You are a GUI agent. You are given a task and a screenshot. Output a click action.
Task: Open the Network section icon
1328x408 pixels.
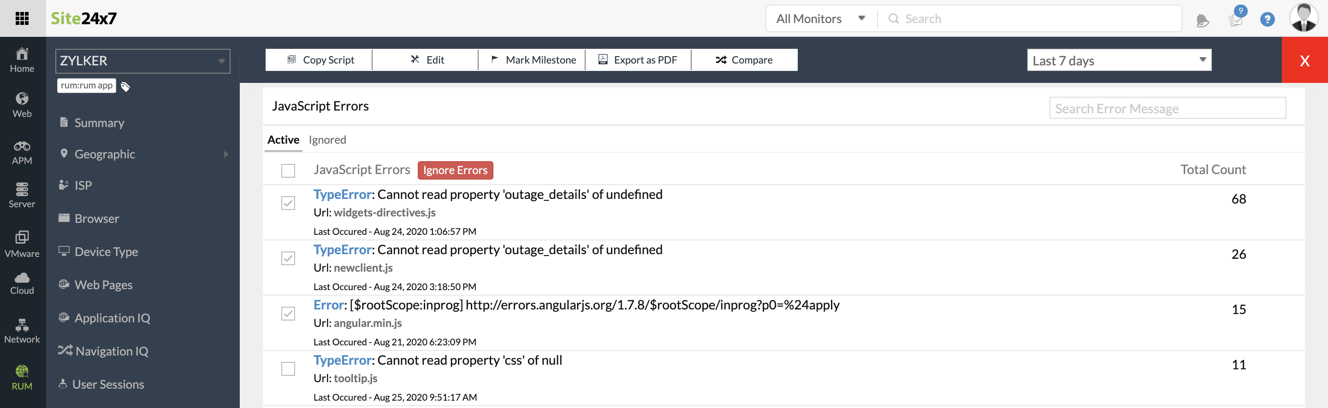click(x=22, y=331)
